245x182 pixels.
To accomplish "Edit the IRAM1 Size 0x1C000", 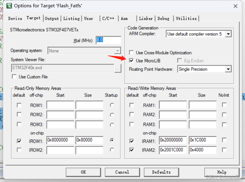I will click(x=203, y=140).
